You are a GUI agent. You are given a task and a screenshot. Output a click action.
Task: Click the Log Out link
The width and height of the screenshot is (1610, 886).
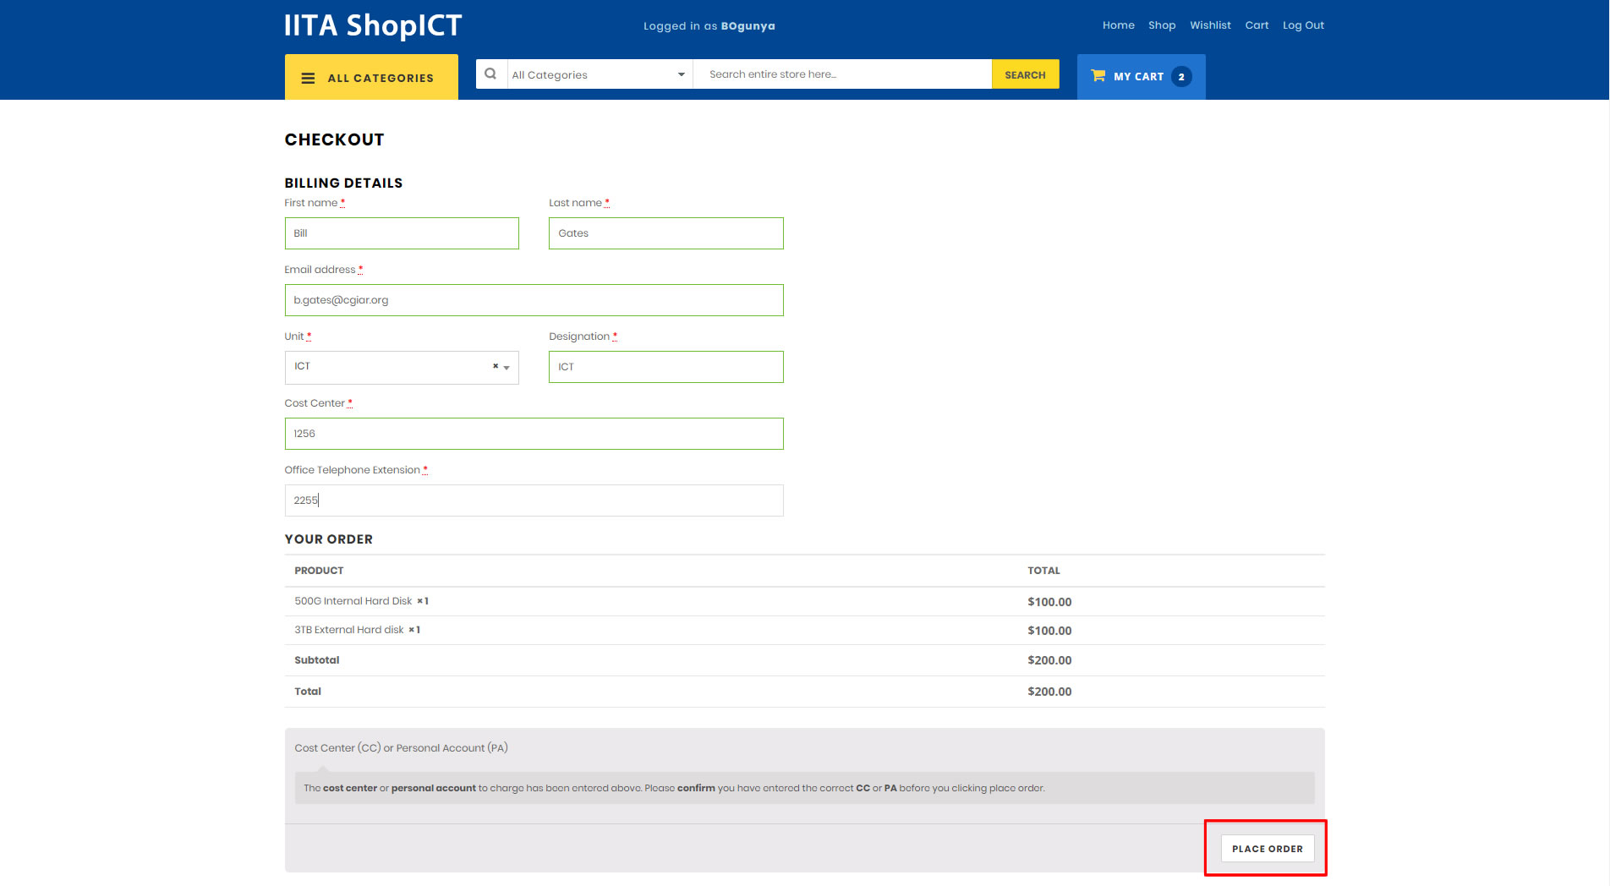(1303, 25)
